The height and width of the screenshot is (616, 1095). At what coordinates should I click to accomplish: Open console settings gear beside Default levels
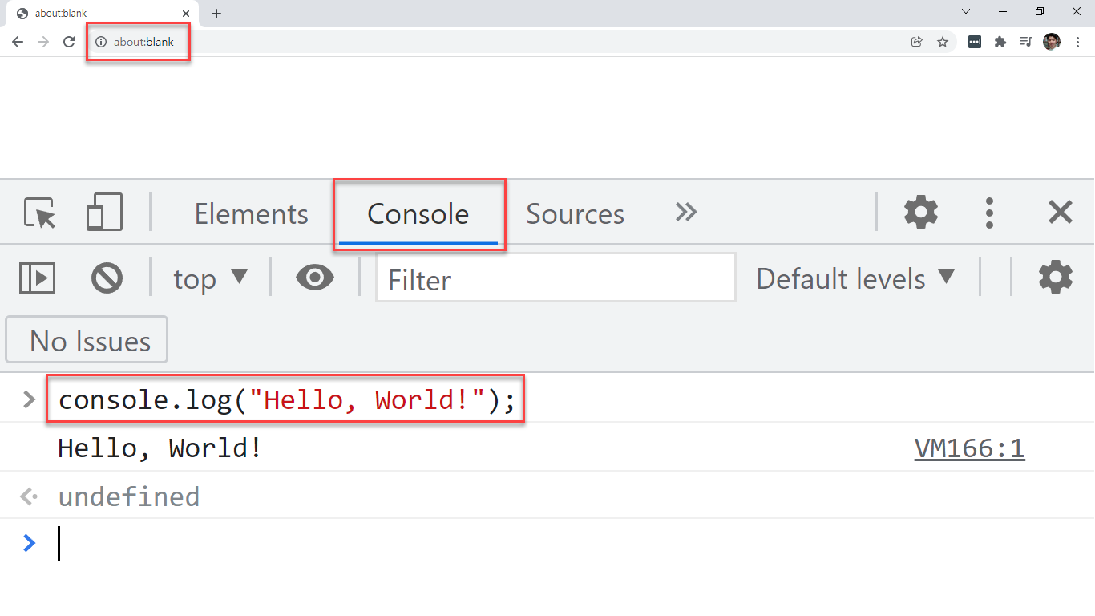click(x=1055, y=278)
